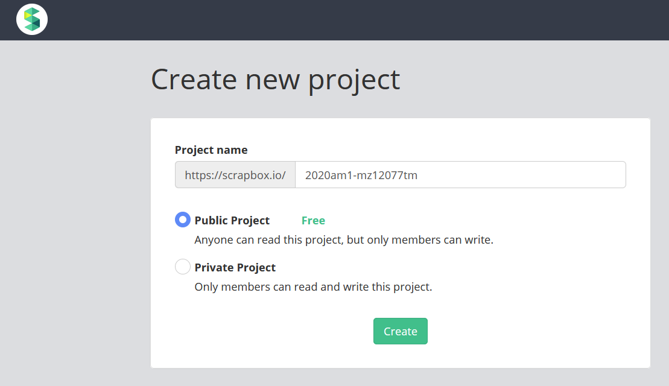Click the "Private Project" label text

(235, 268)
